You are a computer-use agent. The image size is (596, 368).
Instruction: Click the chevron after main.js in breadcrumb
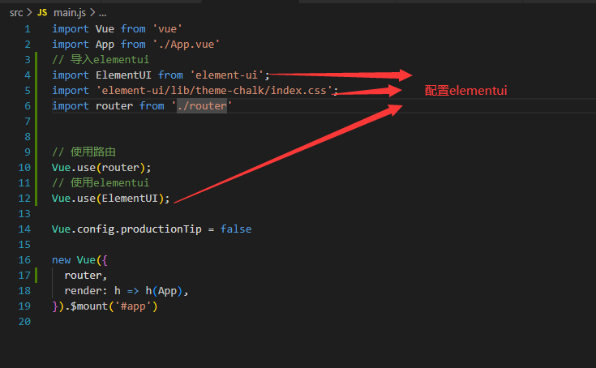[90, 13]
